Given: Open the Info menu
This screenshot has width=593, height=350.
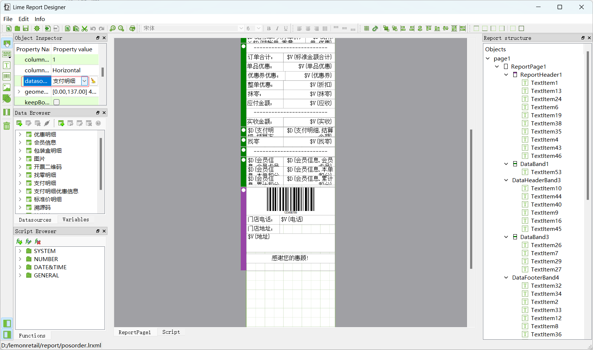Looking at the screenshot, I should (x=40, y=19).
